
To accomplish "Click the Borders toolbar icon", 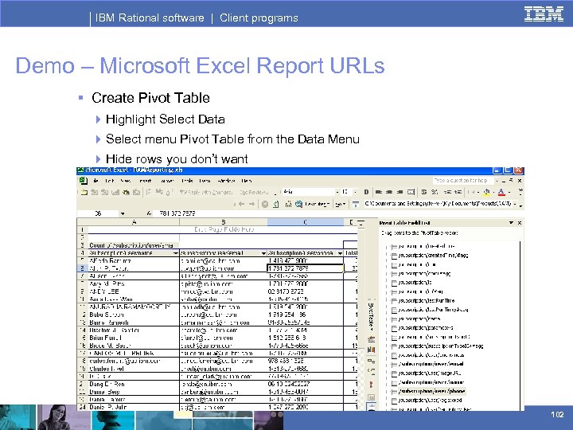I will (x=471, y=192).
